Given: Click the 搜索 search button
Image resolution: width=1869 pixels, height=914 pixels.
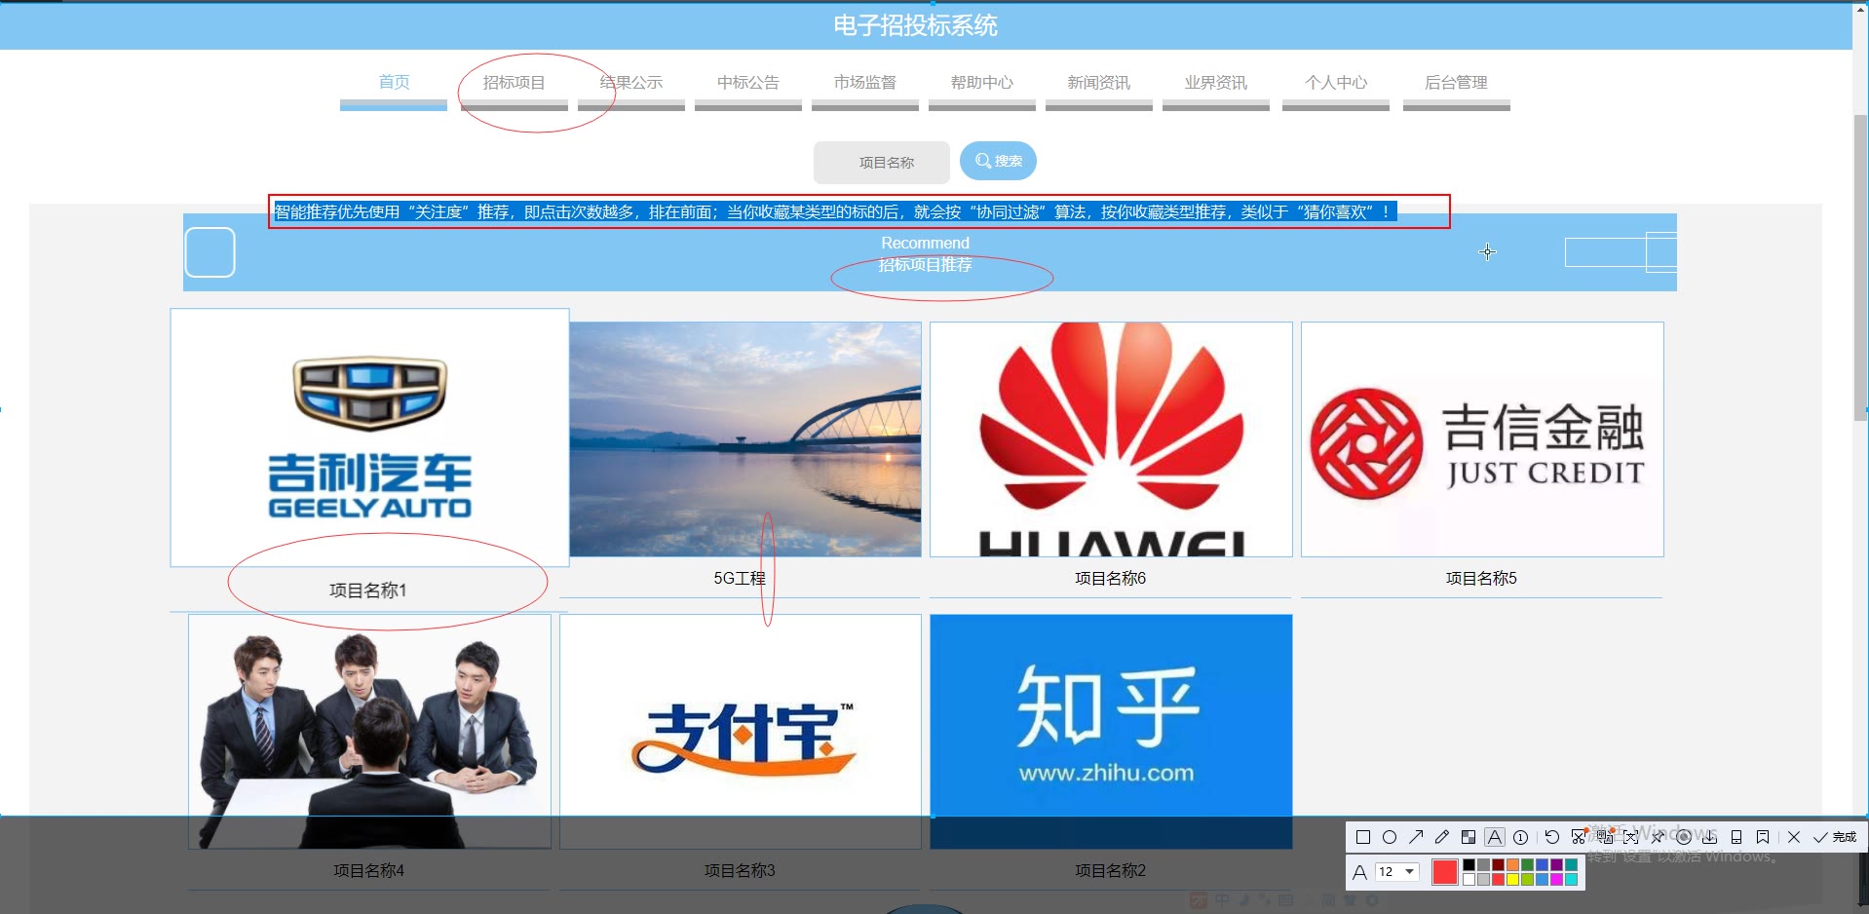Looking at the screenshot, I should pyautogui.click(x=998, y=161).
